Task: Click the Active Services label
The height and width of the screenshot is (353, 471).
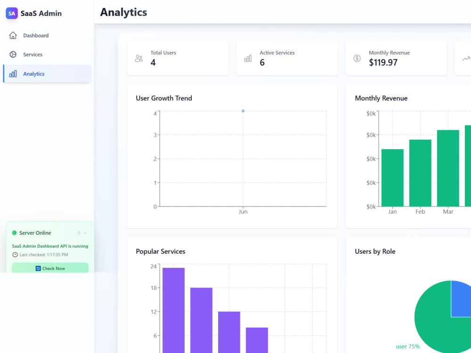Action: 277,53
